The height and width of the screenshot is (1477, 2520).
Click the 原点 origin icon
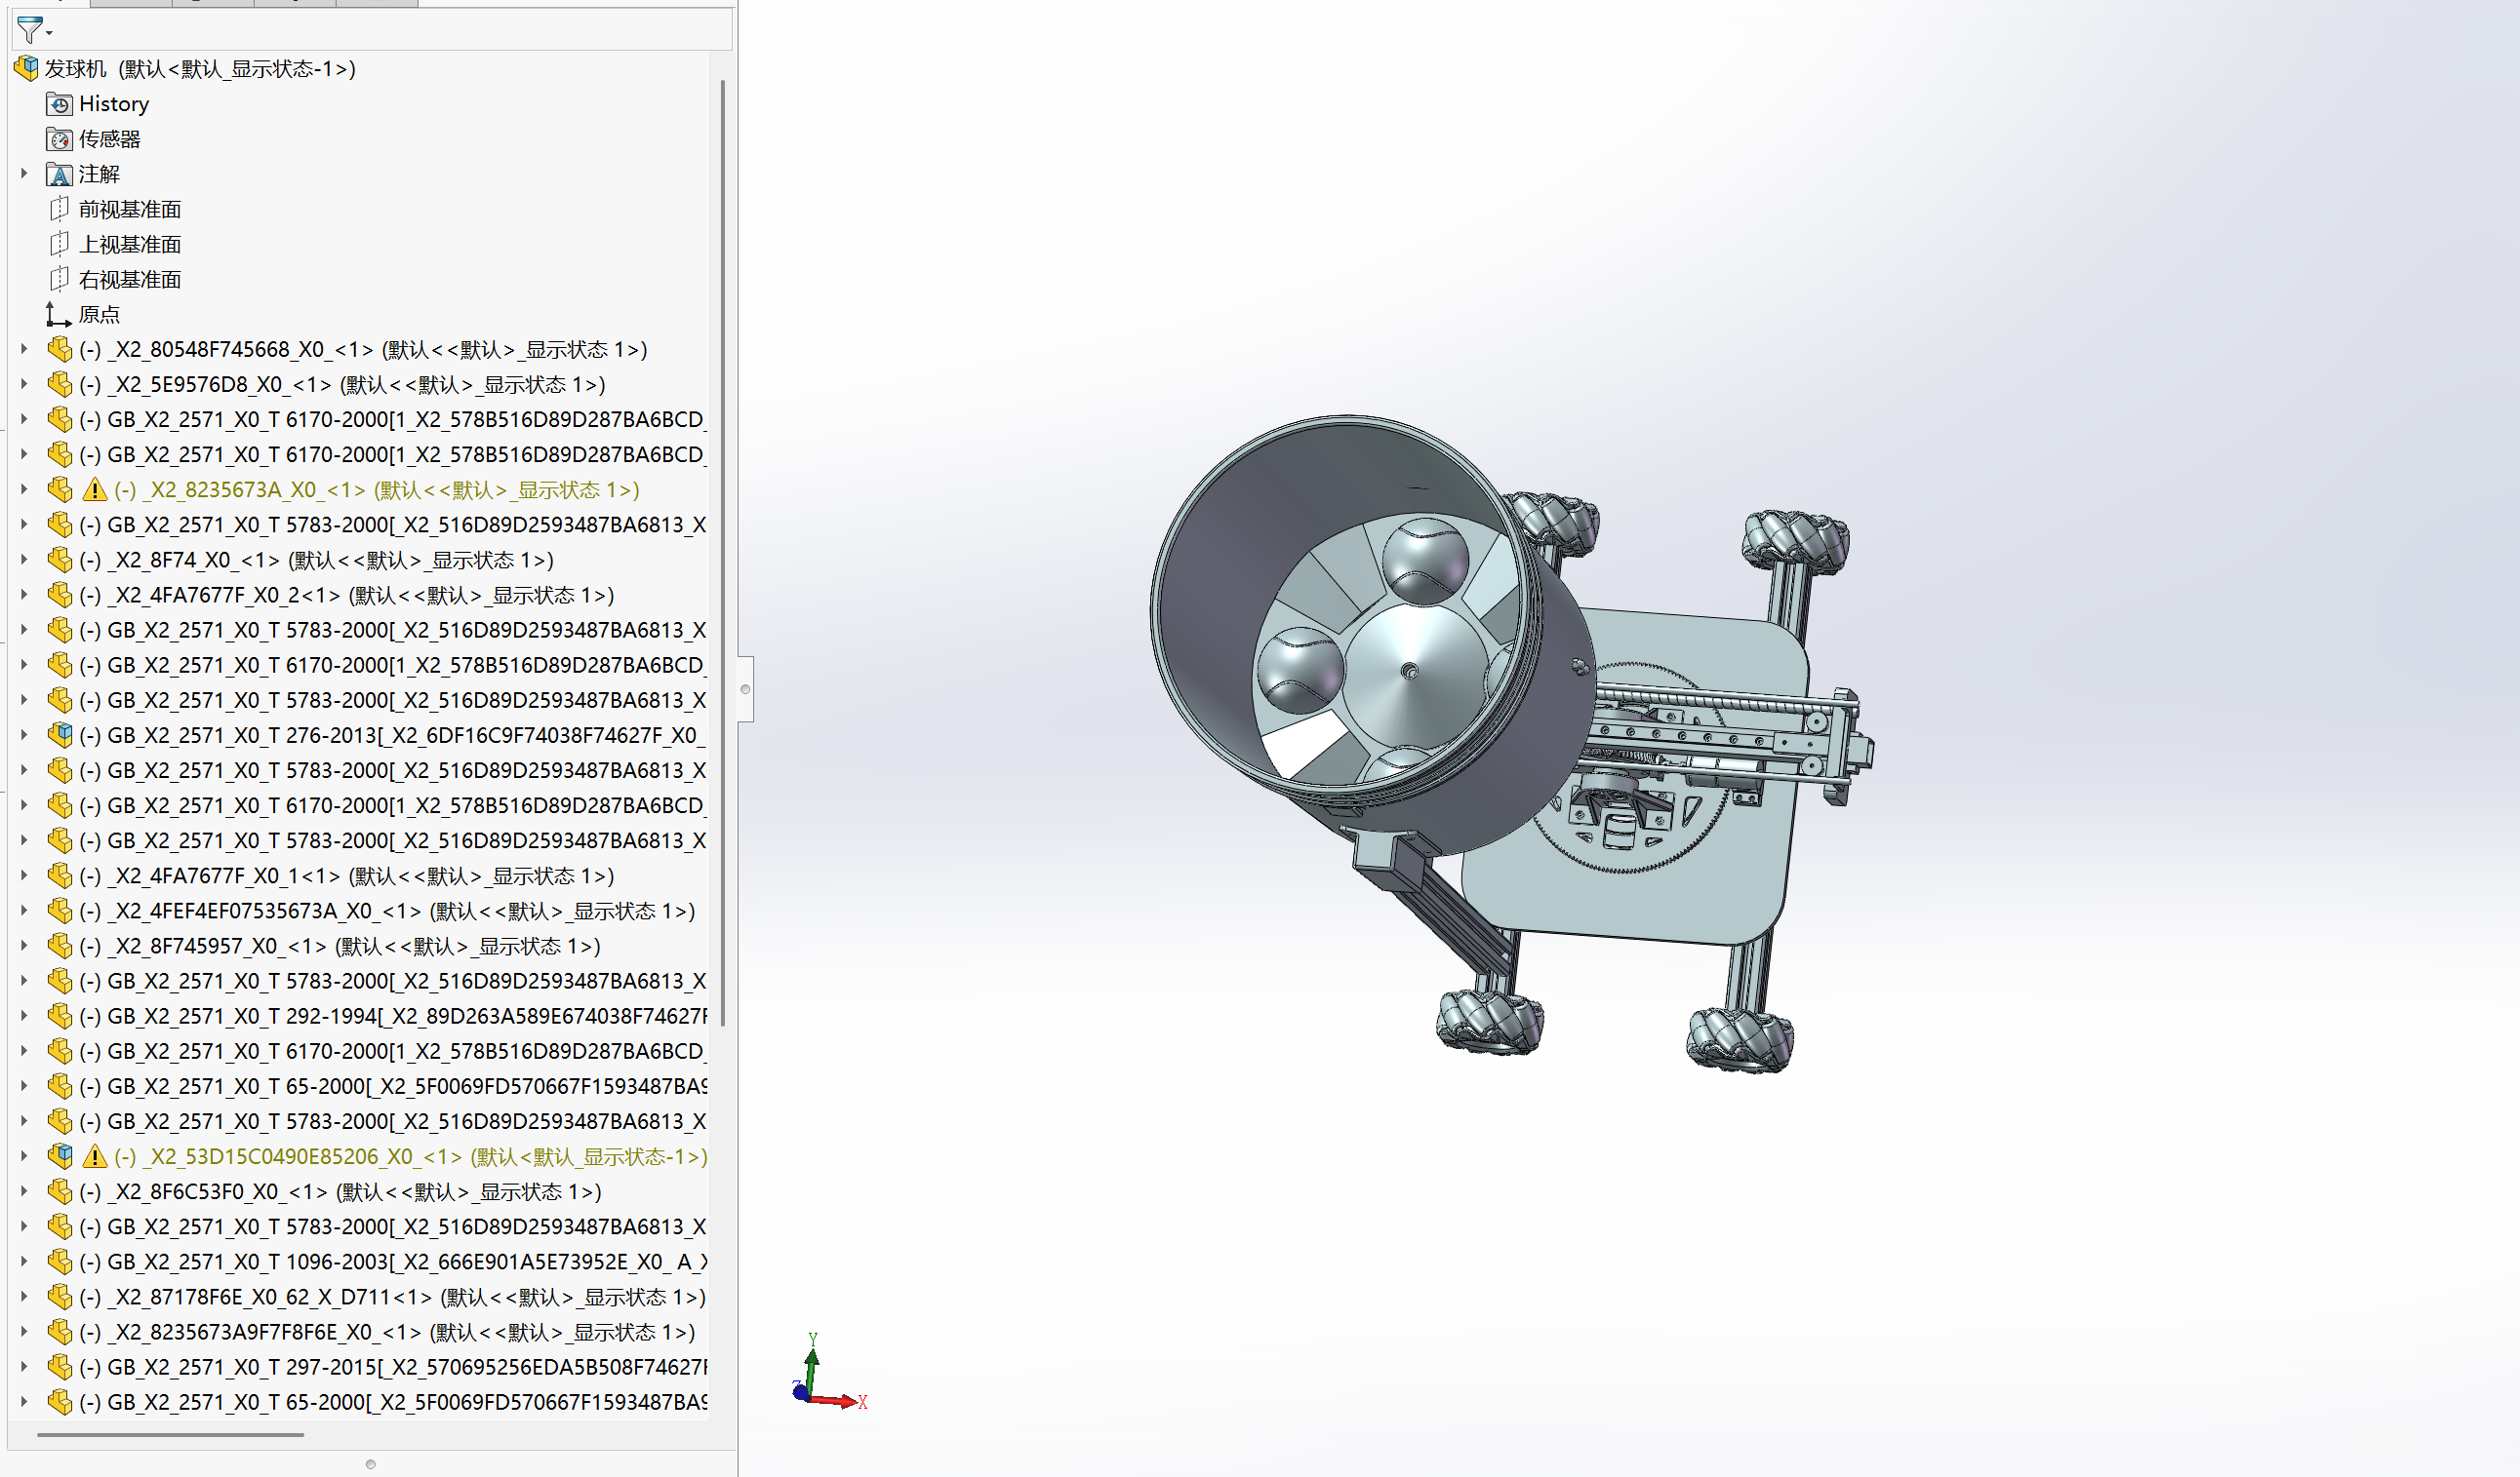pos(59,315)
